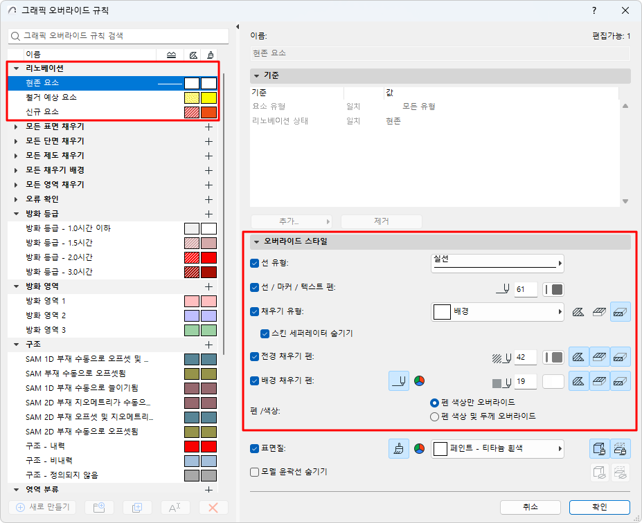This screenshot has width=642, height=523.
Task: Uncheck 선 / 마커 / 텍스트 펜 checkbox
Action: [254, 288]
